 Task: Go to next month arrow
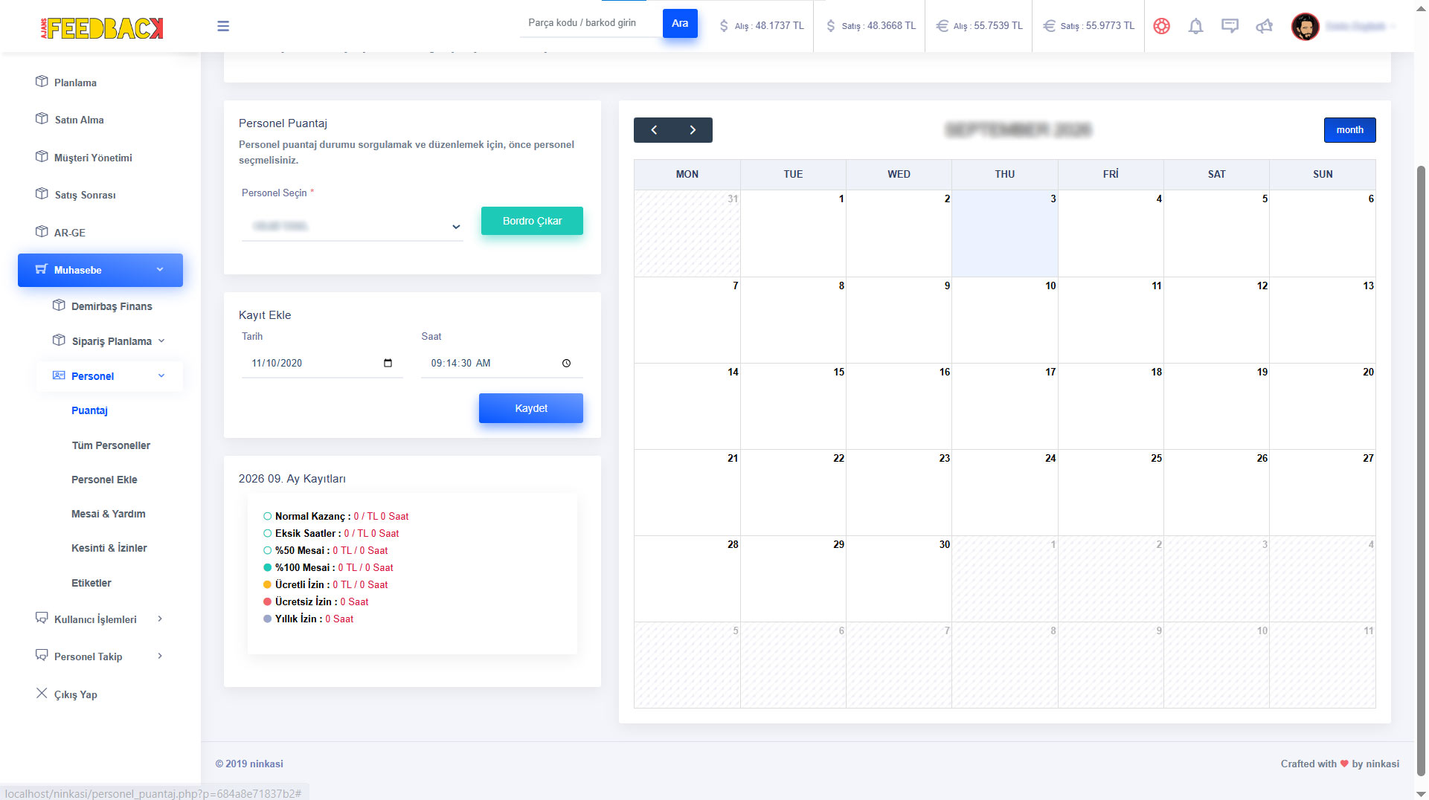(693, 130)
